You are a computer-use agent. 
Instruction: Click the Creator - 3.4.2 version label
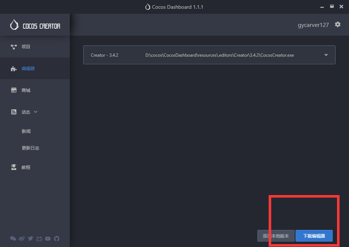point(104,55)
